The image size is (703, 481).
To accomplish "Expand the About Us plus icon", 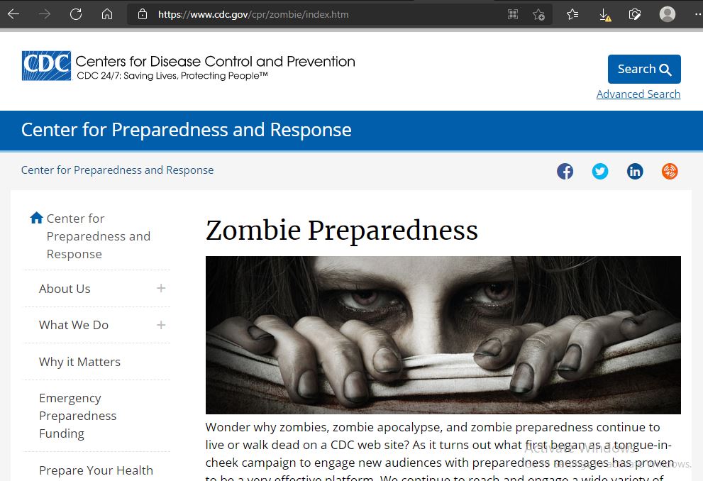I will [x=161, y=288].
